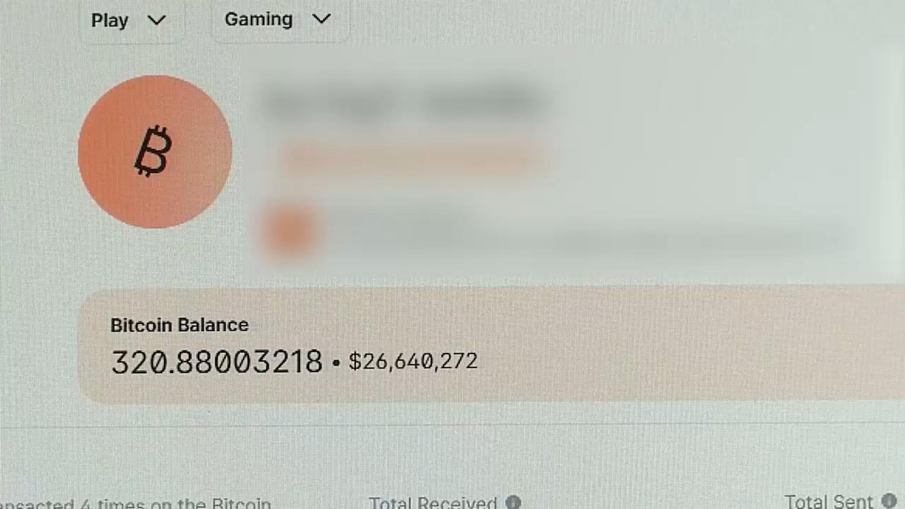Click the Total Received label
905x509 pixels.
click(433, 502)
